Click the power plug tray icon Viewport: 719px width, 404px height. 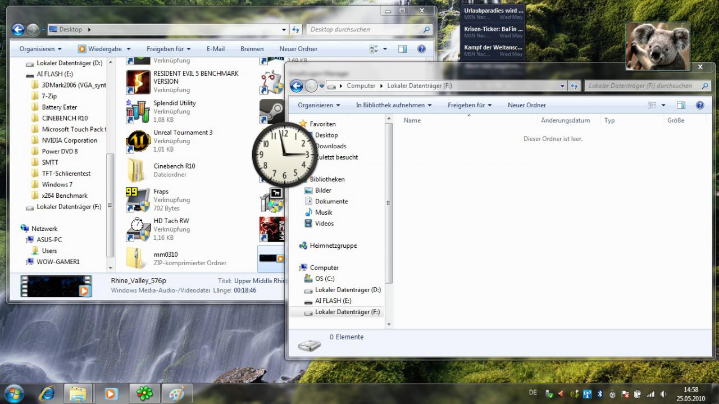click(638, 394)
